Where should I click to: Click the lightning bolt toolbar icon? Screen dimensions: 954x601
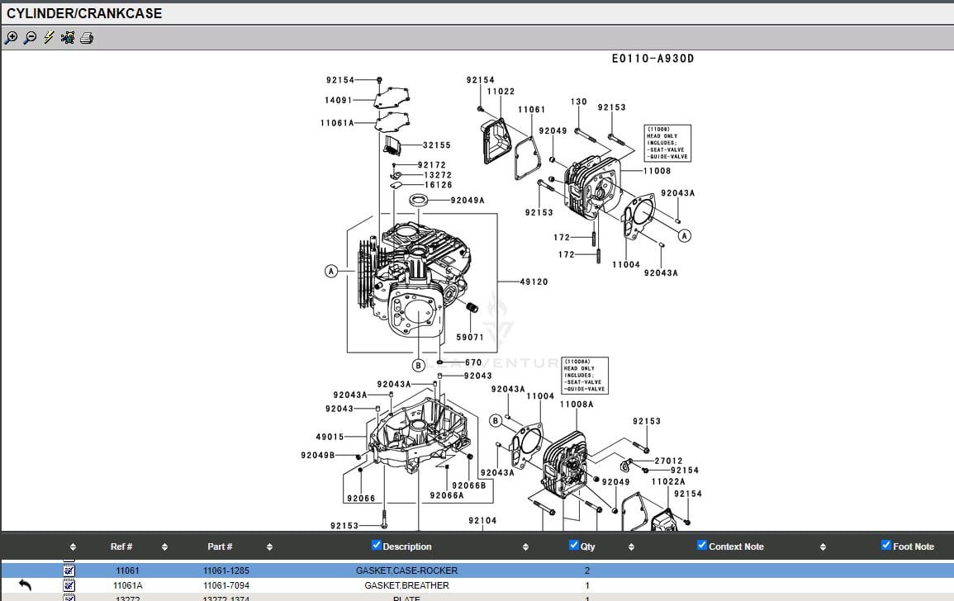click(49, 38)
